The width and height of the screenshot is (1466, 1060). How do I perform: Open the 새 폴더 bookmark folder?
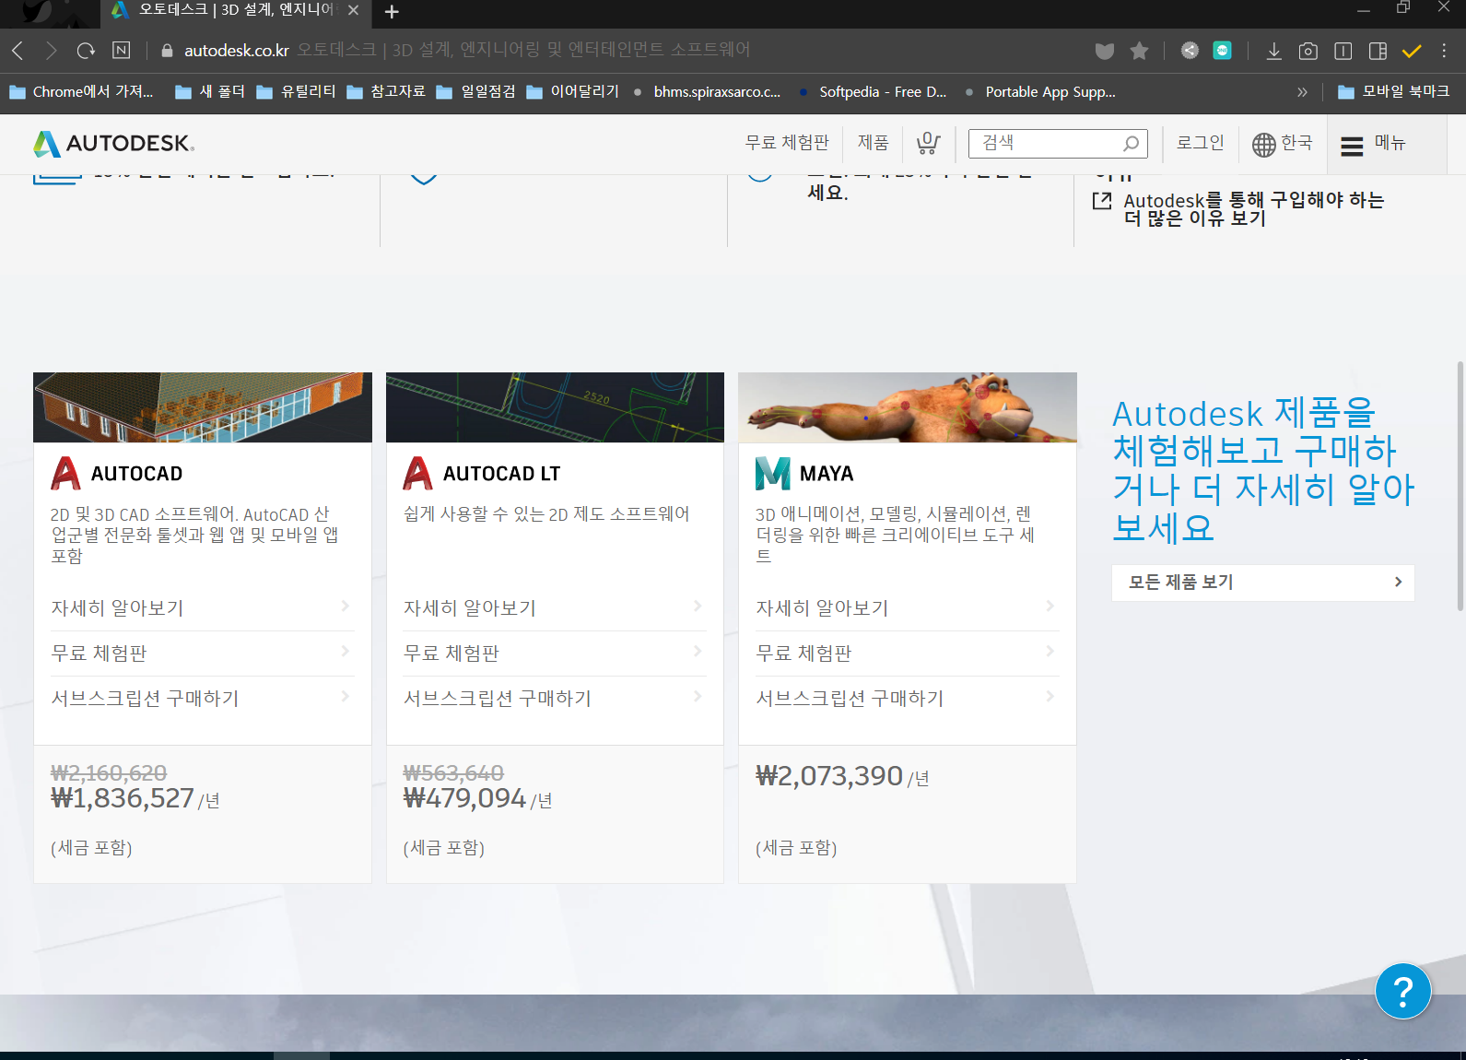tap(210, 92)
